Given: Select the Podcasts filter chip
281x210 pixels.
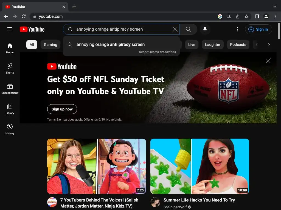Looking at the screenshot, I should click(238, 45).
